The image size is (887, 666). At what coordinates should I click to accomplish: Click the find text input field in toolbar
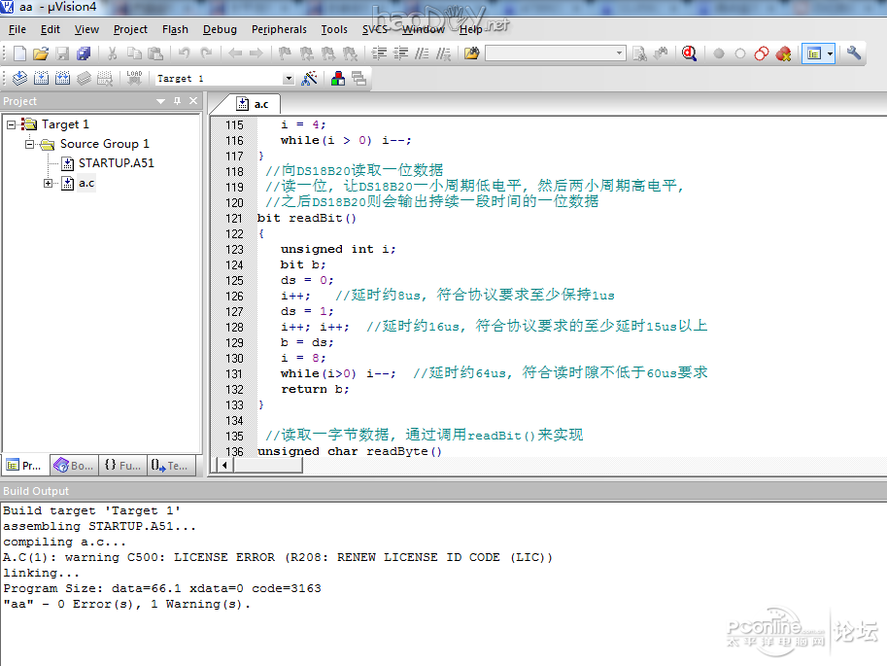pos(549,53)
